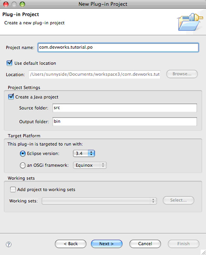This screenshot has width=206, height=255.
Task: Click the green zoom window button
Action: [x=22, y=4]
